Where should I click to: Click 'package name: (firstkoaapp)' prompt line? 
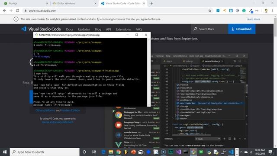point(52,105)
